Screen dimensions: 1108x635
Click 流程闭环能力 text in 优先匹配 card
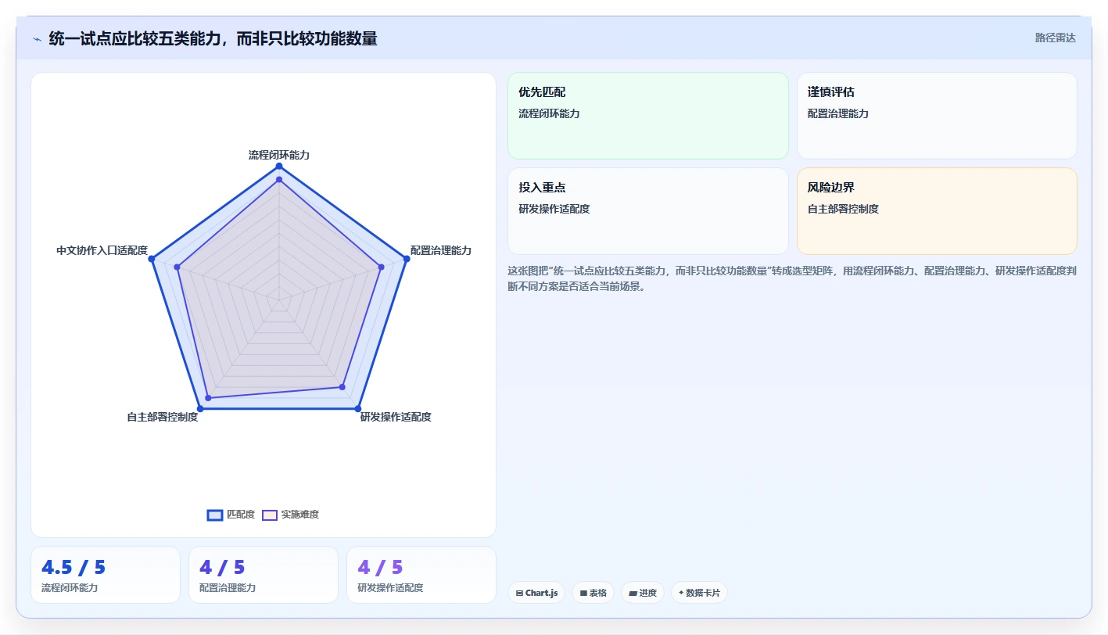point(549,113)
